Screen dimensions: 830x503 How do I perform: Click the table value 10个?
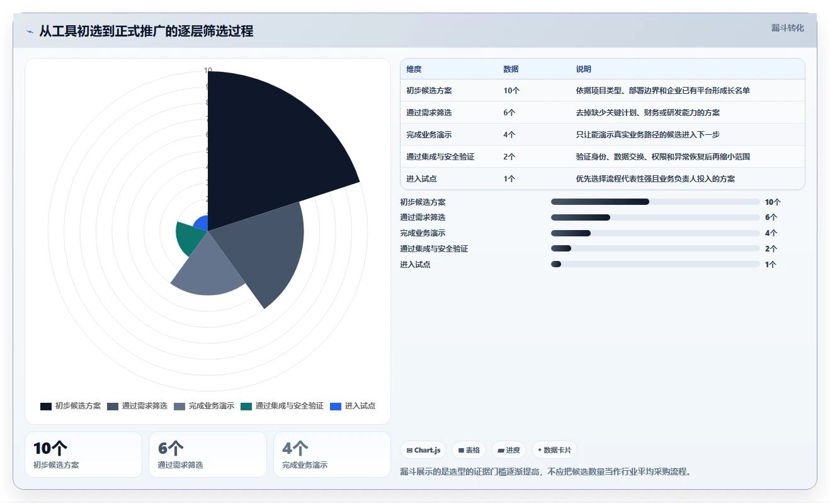pyautogui.click(x=511, y=91)
